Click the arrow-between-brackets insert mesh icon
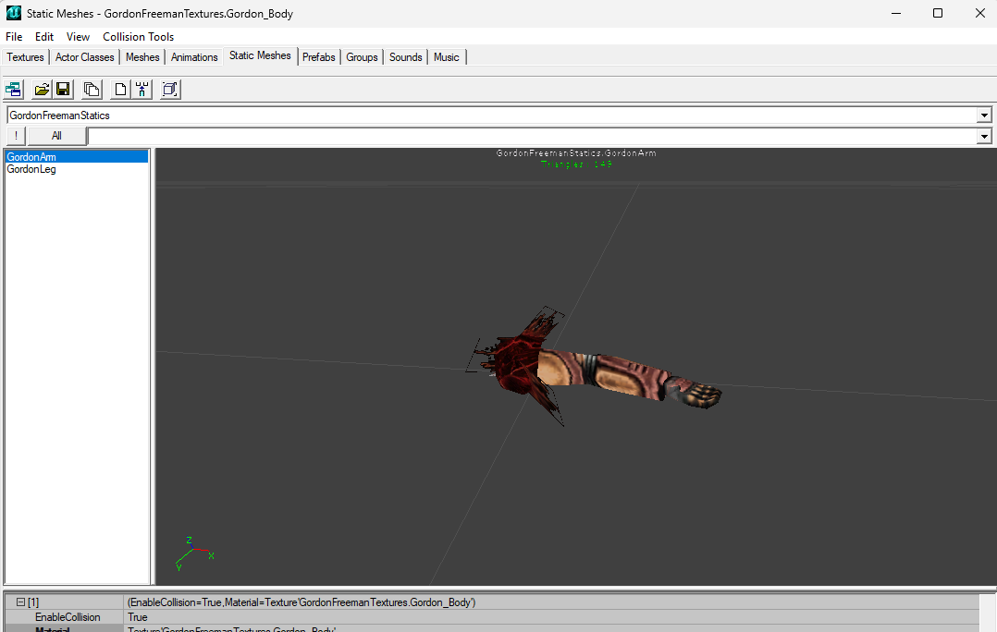 click(x=142, y=89)
